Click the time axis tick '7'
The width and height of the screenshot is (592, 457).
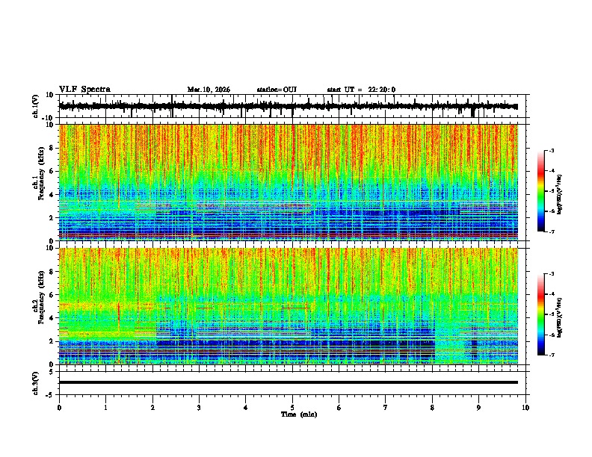[x=386, y=408]
